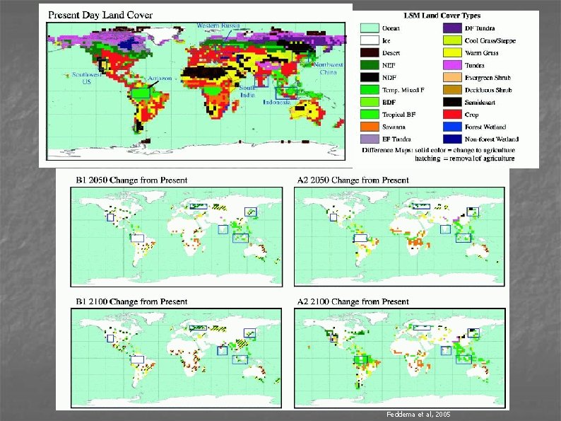The width and height of the screenshot is (561, 421).
Task: Open the Present Day Land Cover map
Action: pyautogui.click(x=196, y=91)
